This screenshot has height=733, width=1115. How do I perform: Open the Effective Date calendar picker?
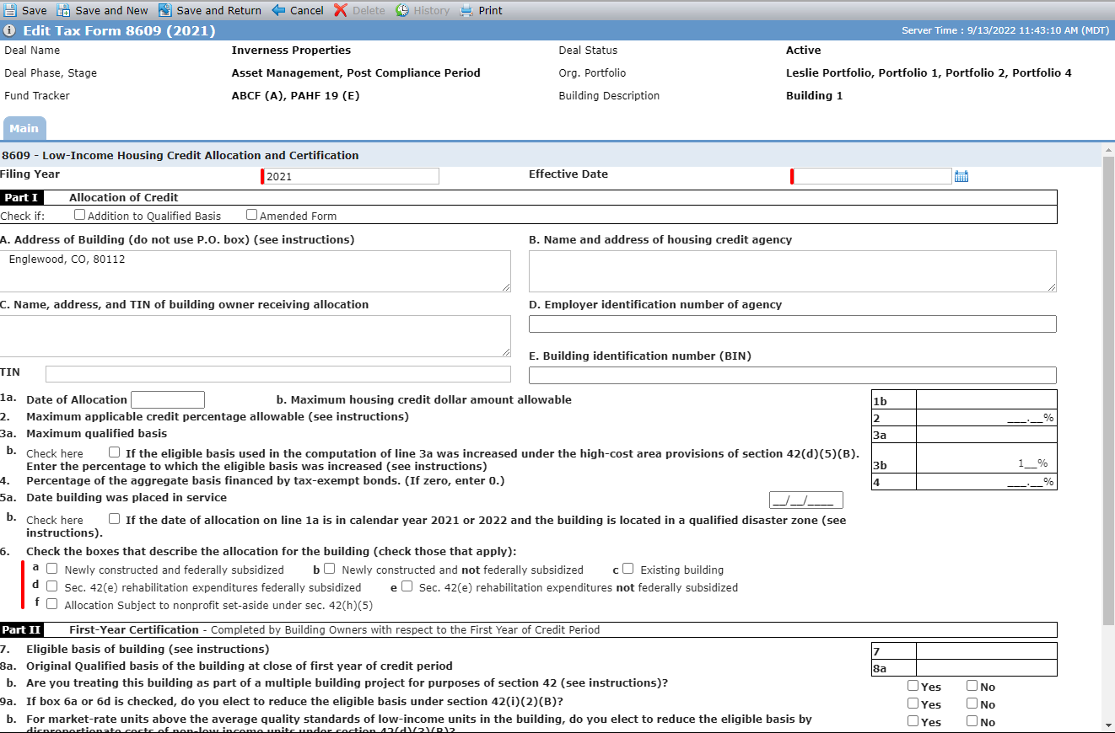pos(961,176)
